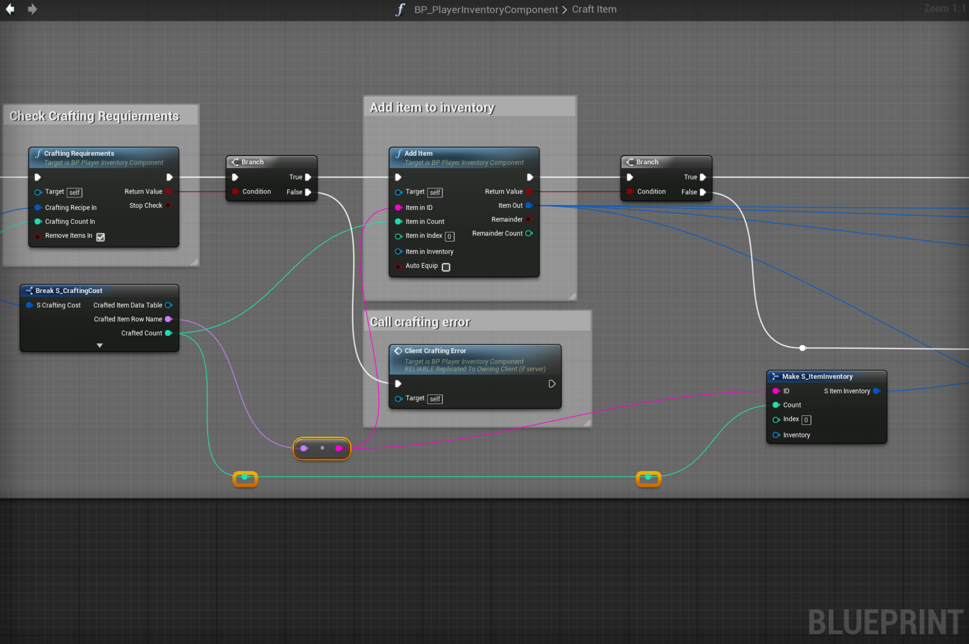The height and width of the screenshot is (644, 969).
Task: Open BP_PlayerInventoryComponent breadcrumb
Action: 486,9
